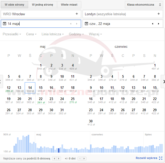This screenshot has width=165, height=163.
Task: Click the czw., 22 maja return field
Action: pos(123,24)
